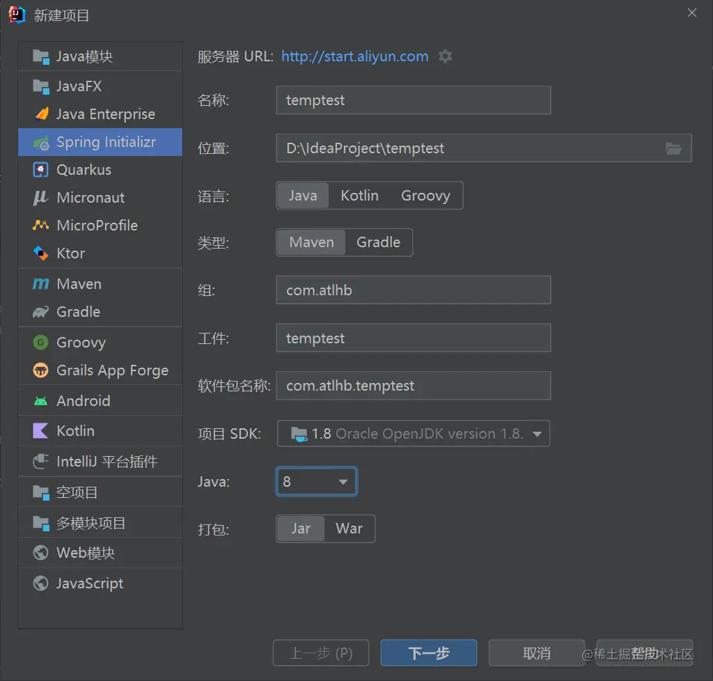Click the 空项目 folder icon
Image resolution: width=713 pixels, height=681 pixels.
(x=41, y=493)
